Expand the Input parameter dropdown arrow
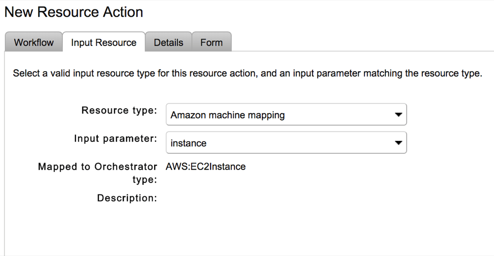 (398, 143)
